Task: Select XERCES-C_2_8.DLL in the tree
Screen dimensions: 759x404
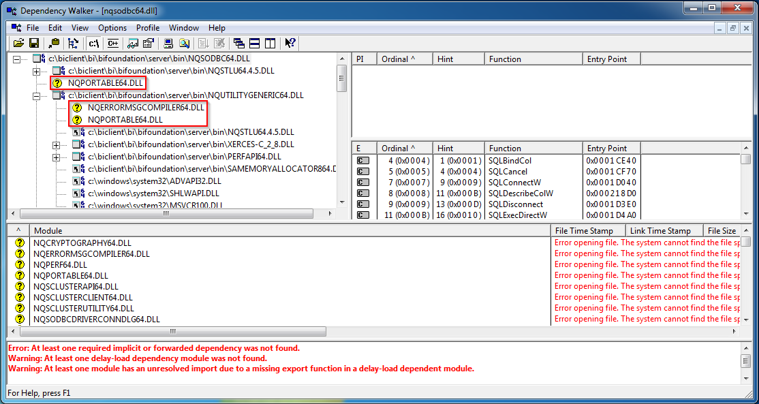Action: [191, 144]
